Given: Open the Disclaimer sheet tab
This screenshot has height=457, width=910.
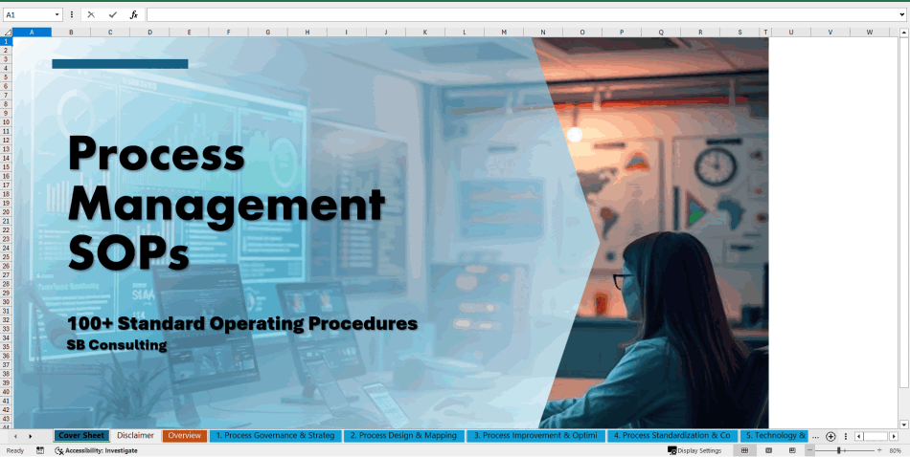Looking at the screenshot, I should click(x=136, y=436).
